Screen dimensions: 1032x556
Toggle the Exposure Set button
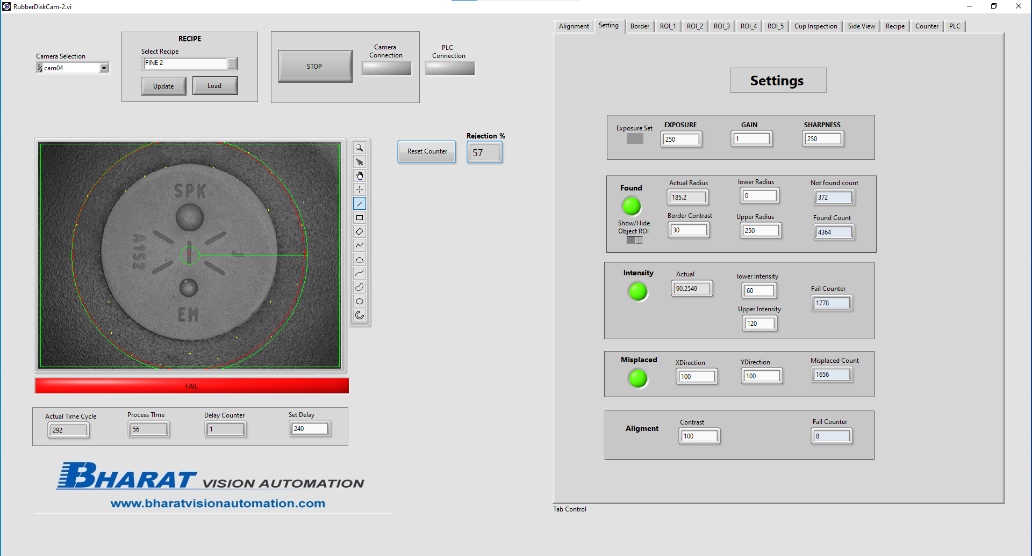pos(635,138)
